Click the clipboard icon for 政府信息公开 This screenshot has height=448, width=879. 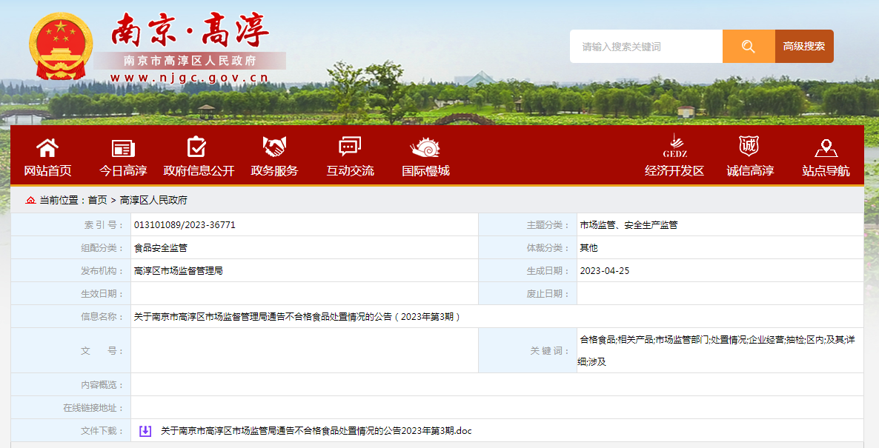coord(197,147)
